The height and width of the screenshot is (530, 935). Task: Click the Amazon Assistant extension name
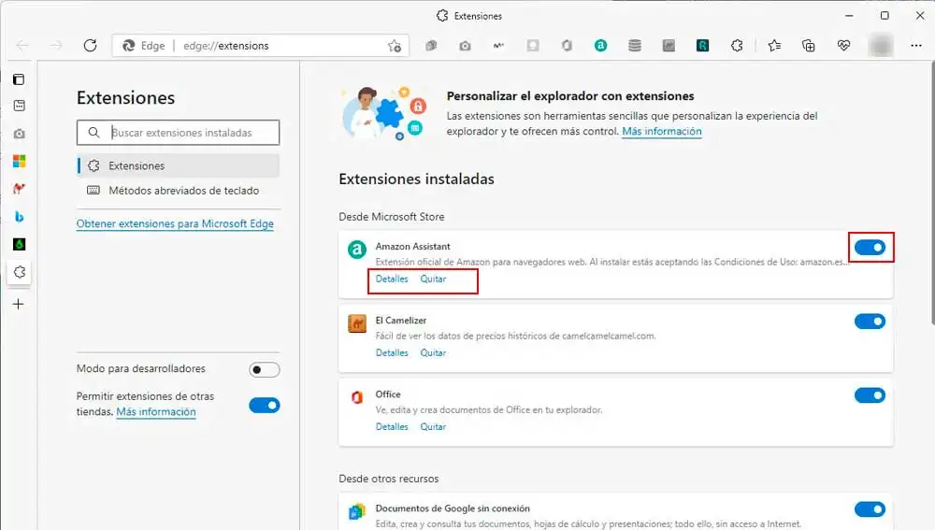tap(412, 246)
